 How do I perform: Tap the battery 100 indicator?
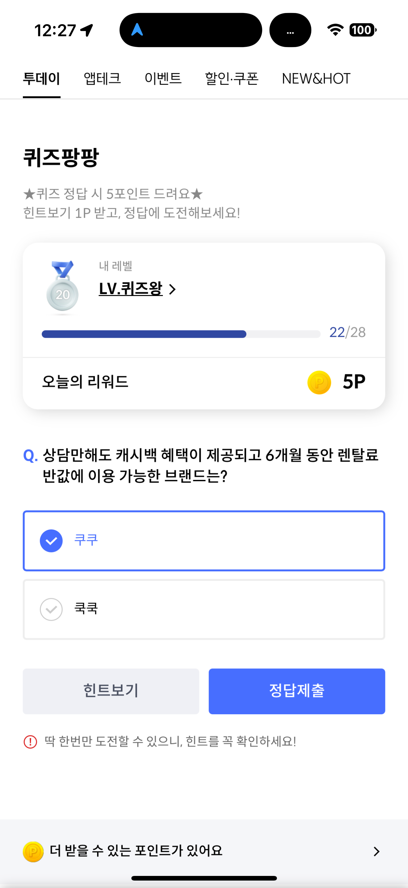(x=363, y=30)
